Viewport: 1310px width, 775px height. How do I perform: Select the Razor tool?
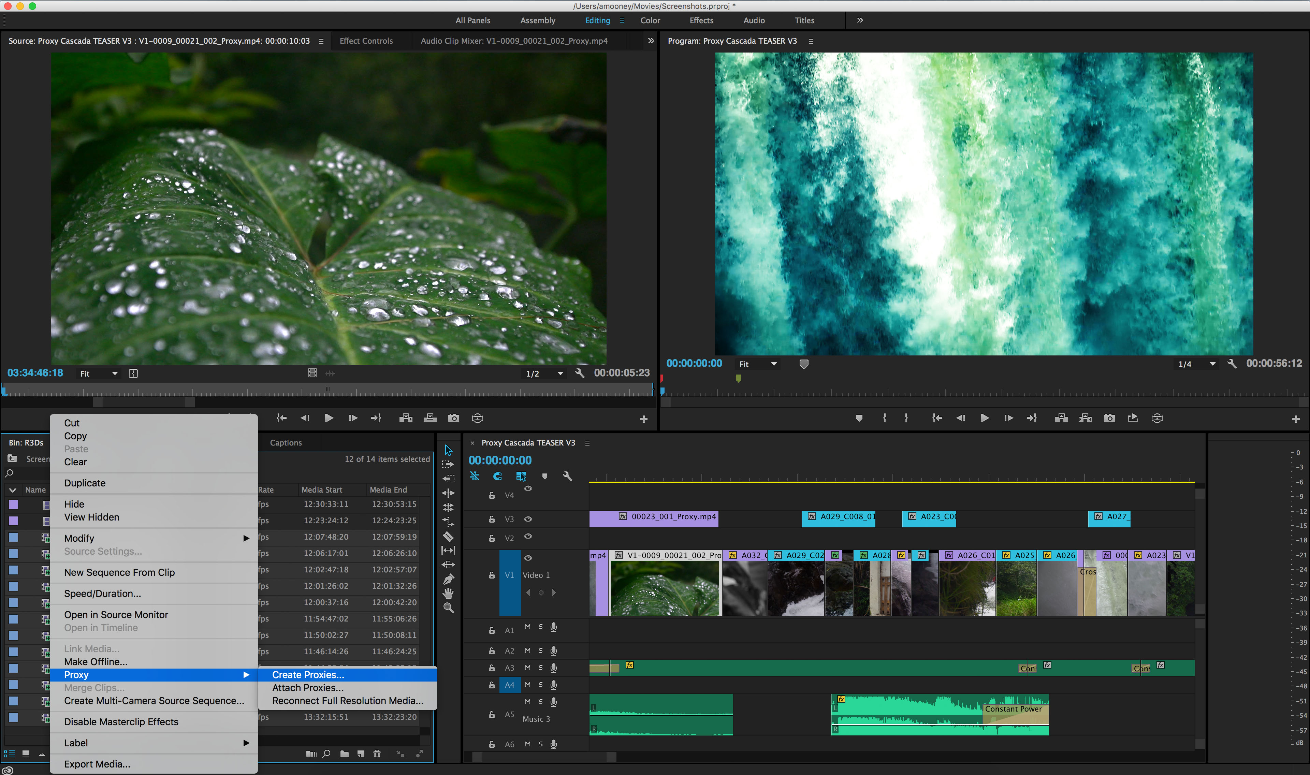(449, 535)
